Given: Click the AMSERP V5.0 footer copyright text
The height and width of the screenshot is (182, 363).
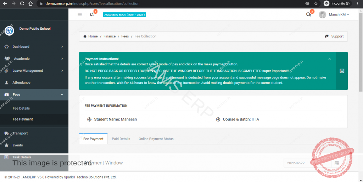Looking at the screenshot, I should click(x=60, y=177).
